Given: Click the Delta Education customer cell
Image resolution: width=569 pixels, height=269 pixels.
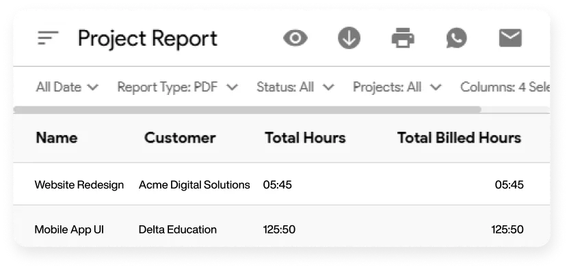Looking at the screenshot, I should [177, 229].
